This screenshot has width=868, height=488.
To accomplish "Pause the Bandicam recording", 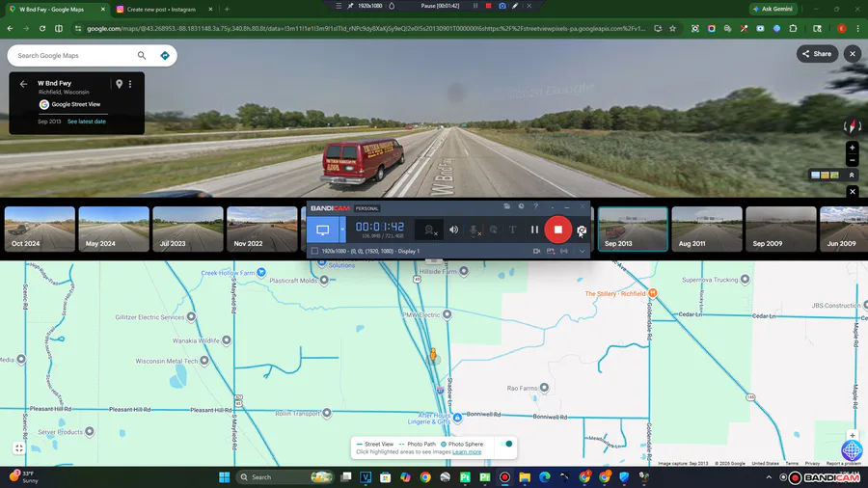I will click(x=534, y=230).
